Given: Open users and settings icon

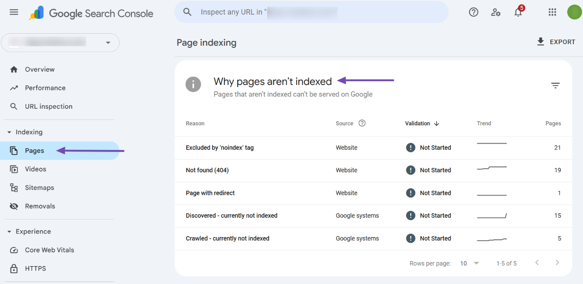Looking at the screenshot, I should click(x=495, y=12).
